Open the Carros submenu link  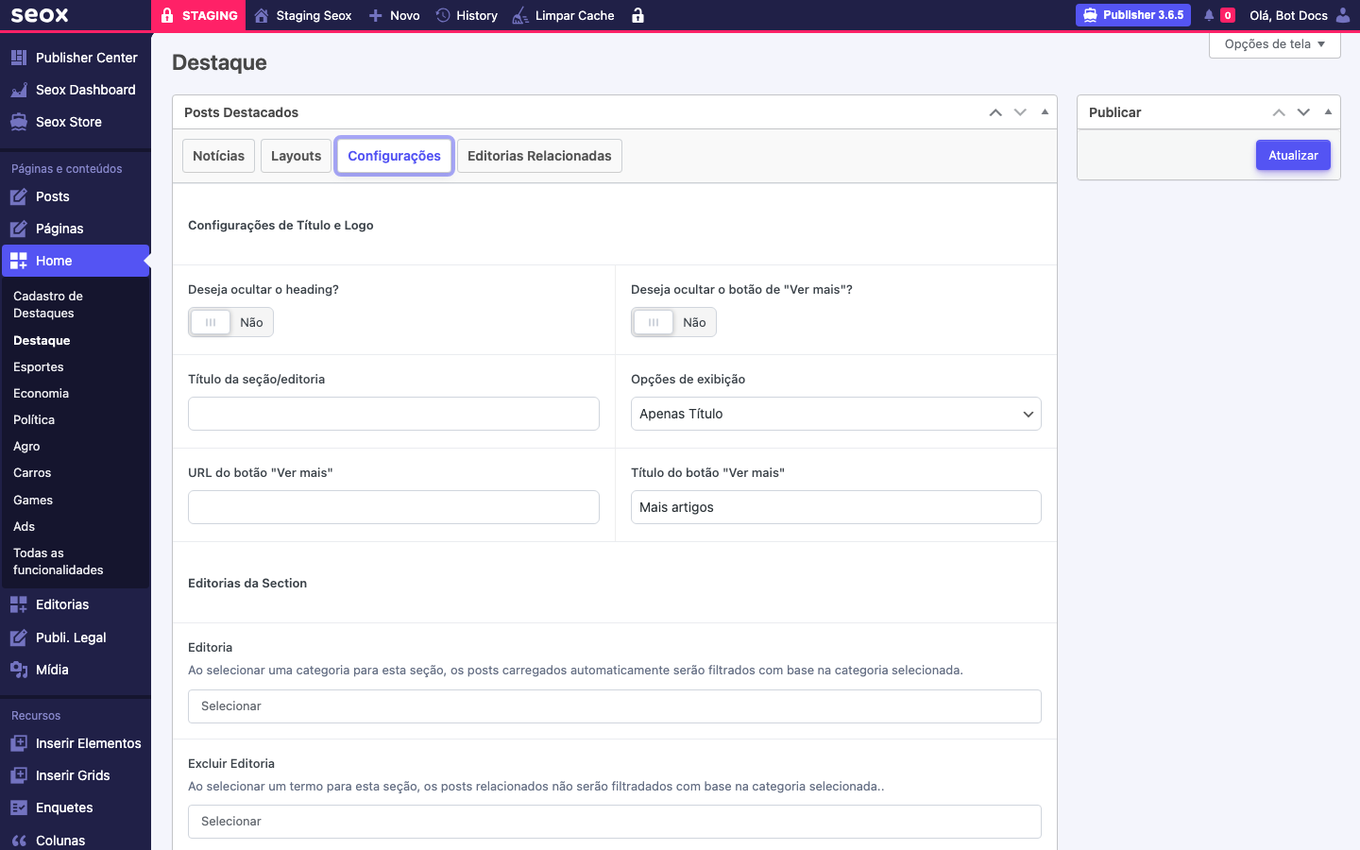32,473
